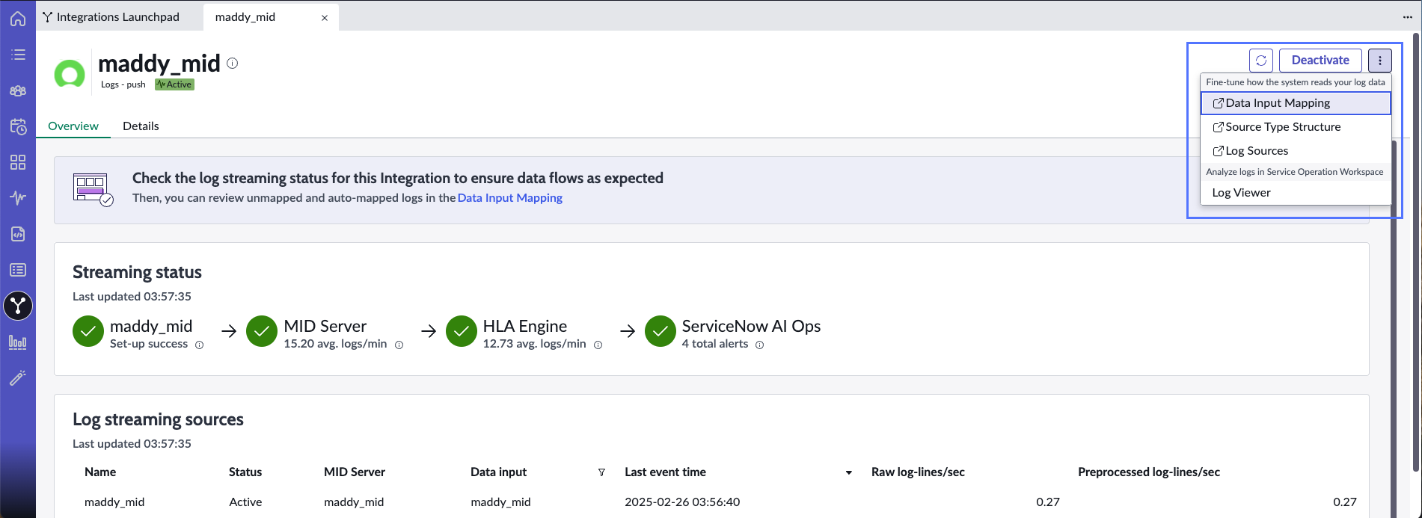Choose Data Input Mapping from the menu

(1296, 103)
